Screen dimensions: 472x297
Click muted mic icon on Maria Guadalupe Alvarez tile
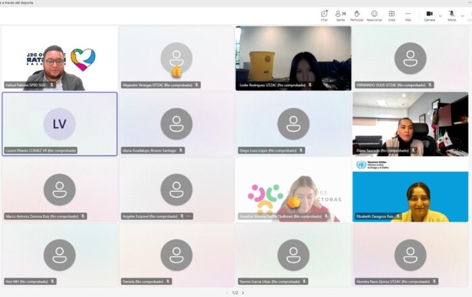pyautogui.click(x=181, y=150)
